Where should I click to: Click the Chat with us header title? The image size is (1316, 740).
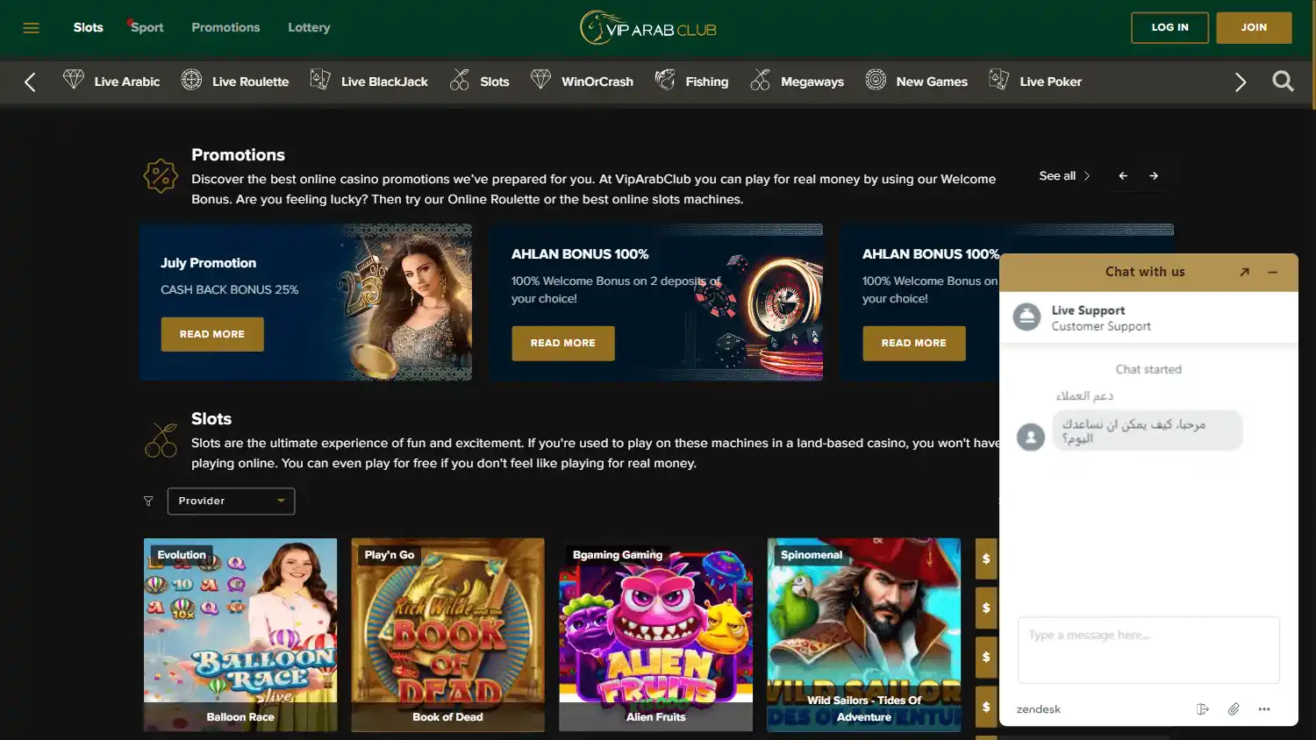[x=1145, y=272]
